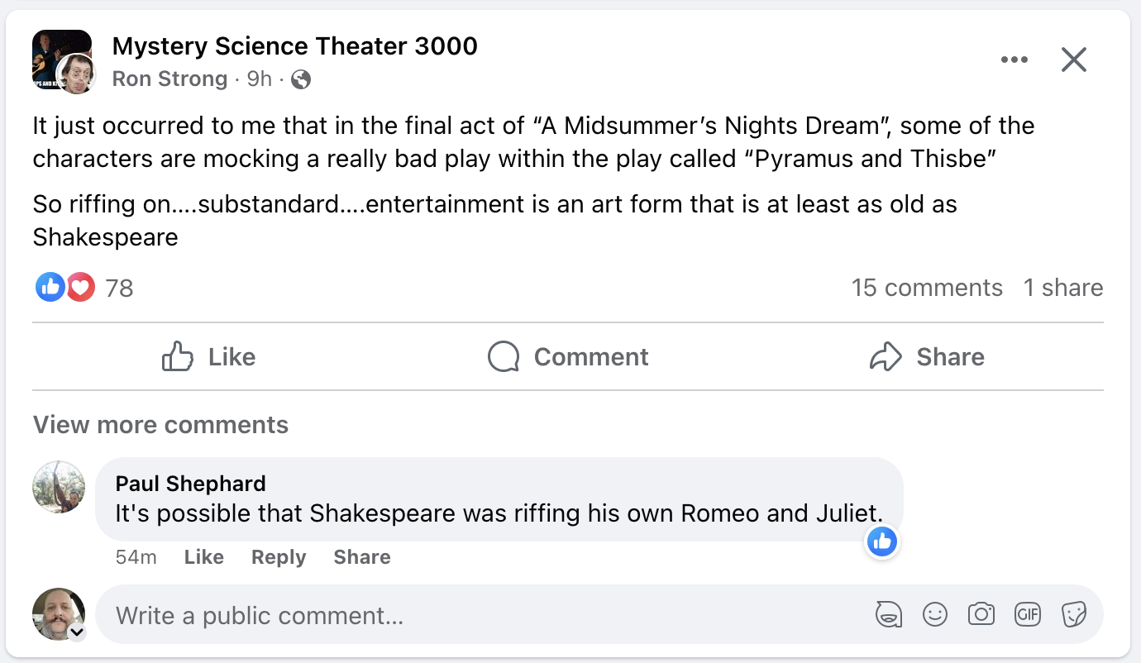Attach a photo using the camera icon
The image size is (1141, 663).
pos(981,614)
